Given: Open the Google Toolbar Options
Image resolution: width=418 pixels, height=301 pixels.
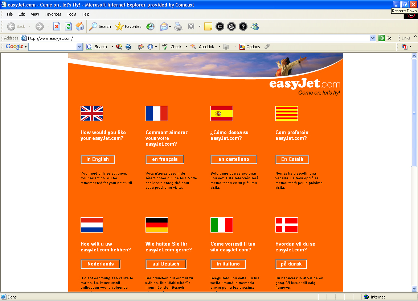Looking at the screenshot, I should click(250, 46).
